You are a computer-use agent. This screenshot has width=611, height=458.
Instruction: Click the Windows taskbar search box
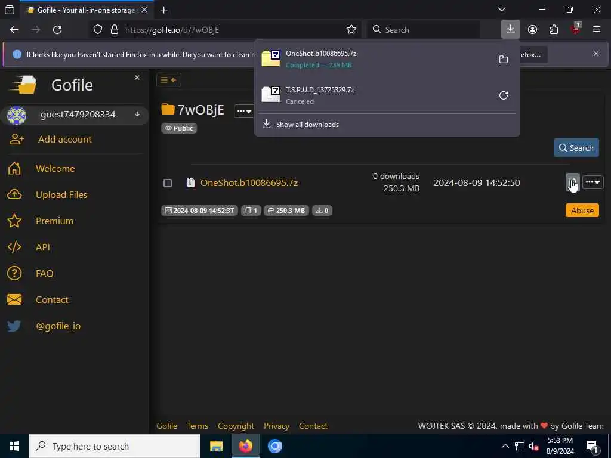tap(115, 446)
